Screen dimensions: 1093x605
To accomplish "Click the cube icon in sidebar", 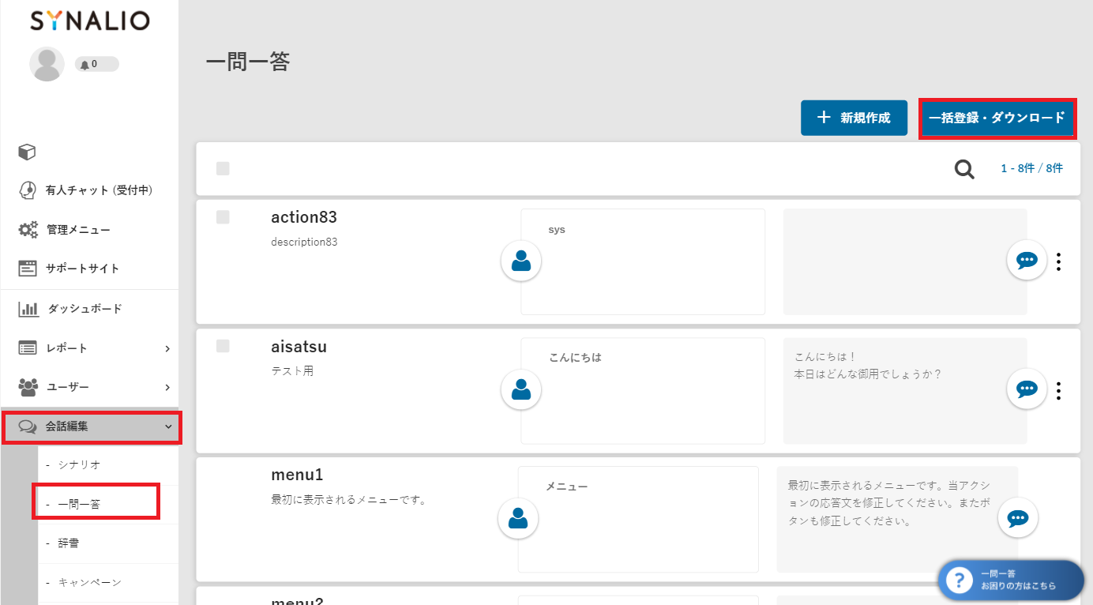I will pyautogui.click(x=28, y=152).
